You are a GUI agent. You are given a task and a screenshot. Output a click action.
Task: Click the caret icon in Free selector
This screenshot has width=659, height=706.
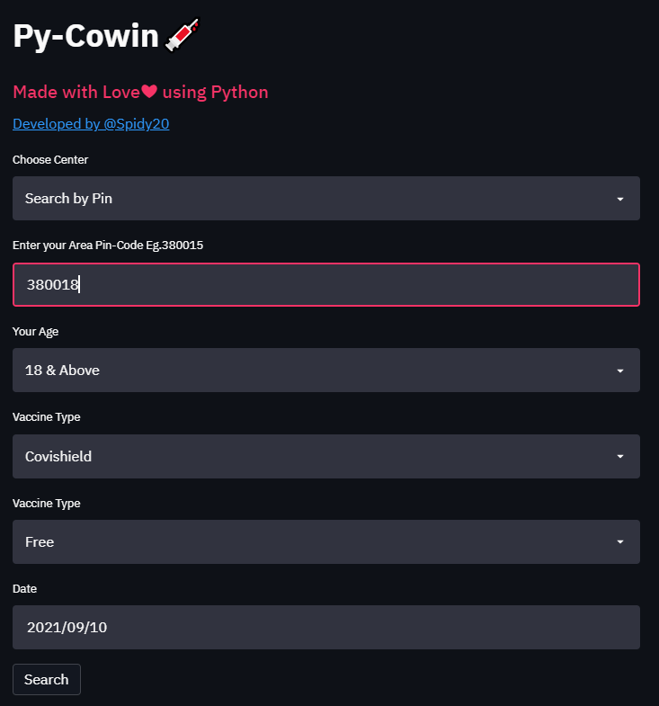click(x=619, y=542)
